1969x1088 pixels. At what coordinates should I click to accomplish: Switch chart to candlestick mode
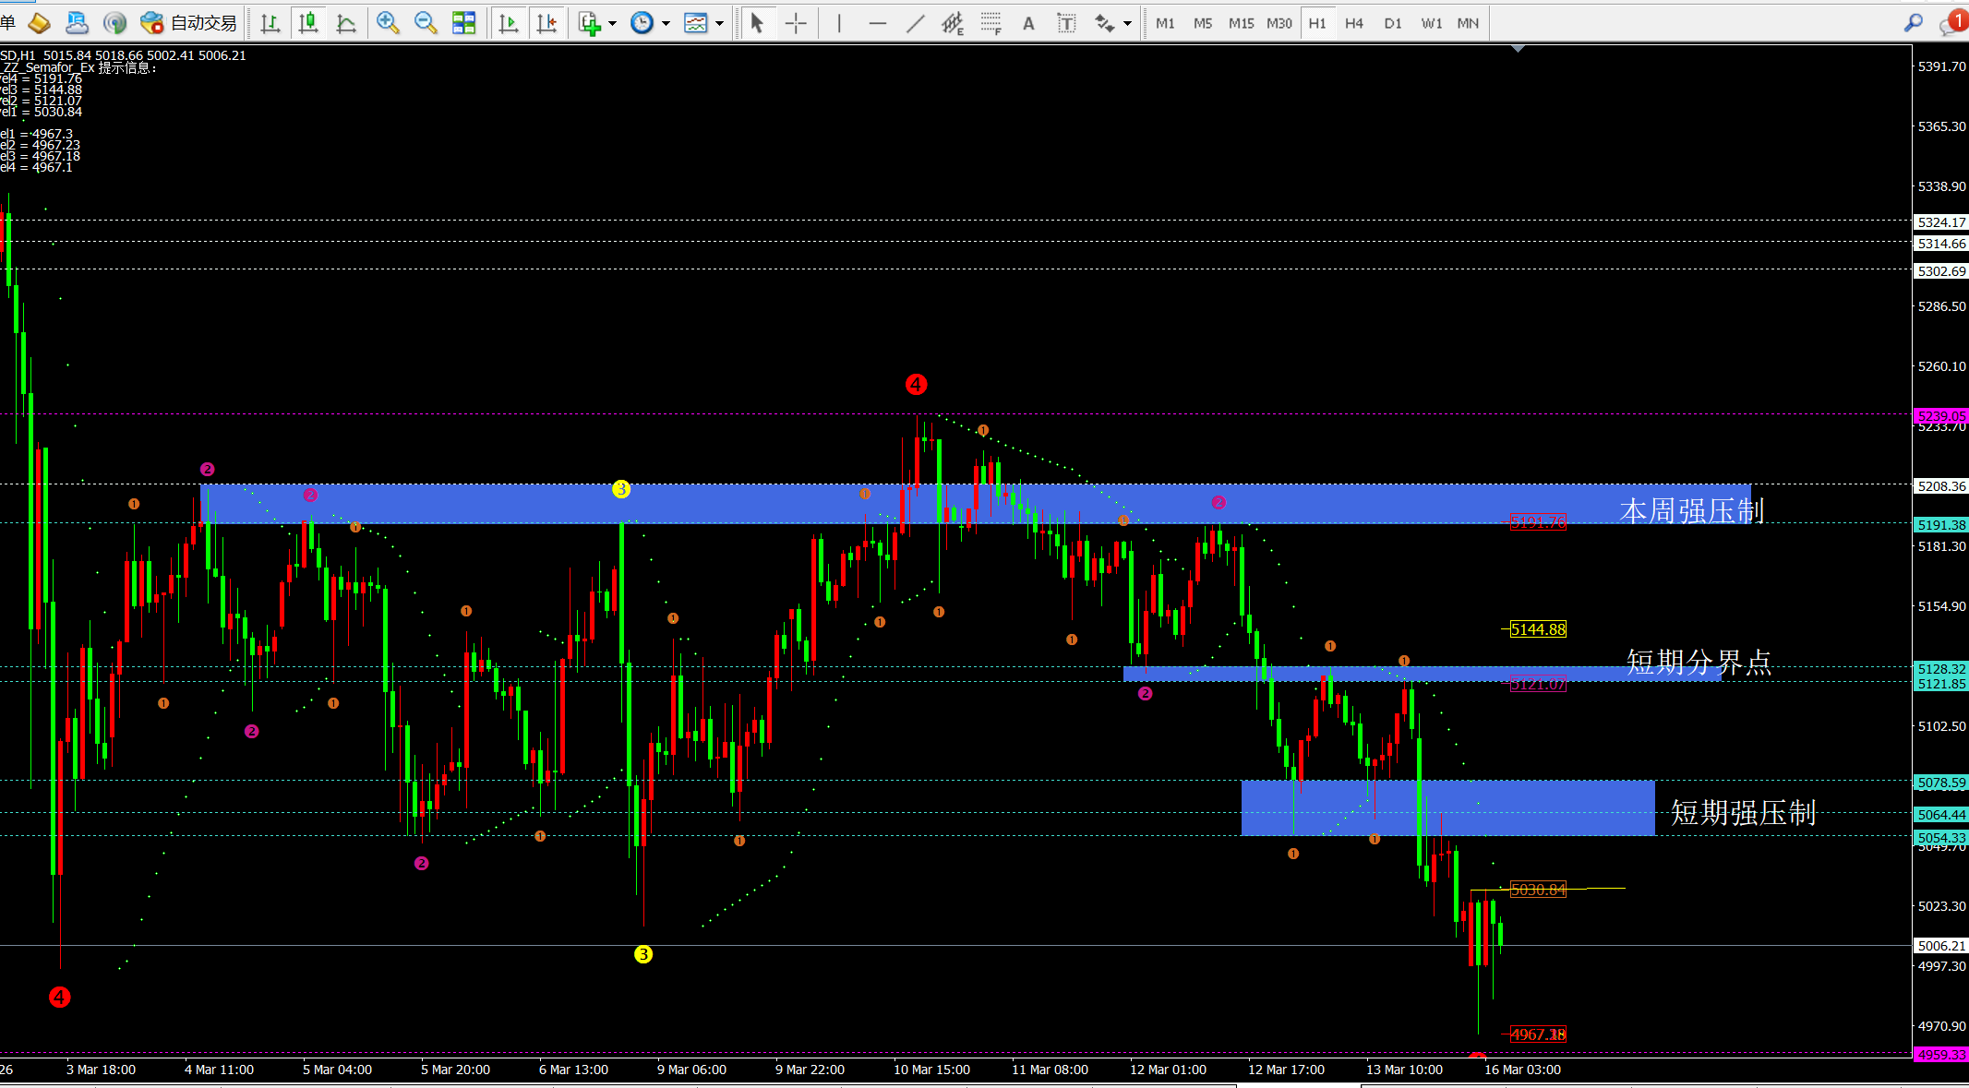(308, 23)
